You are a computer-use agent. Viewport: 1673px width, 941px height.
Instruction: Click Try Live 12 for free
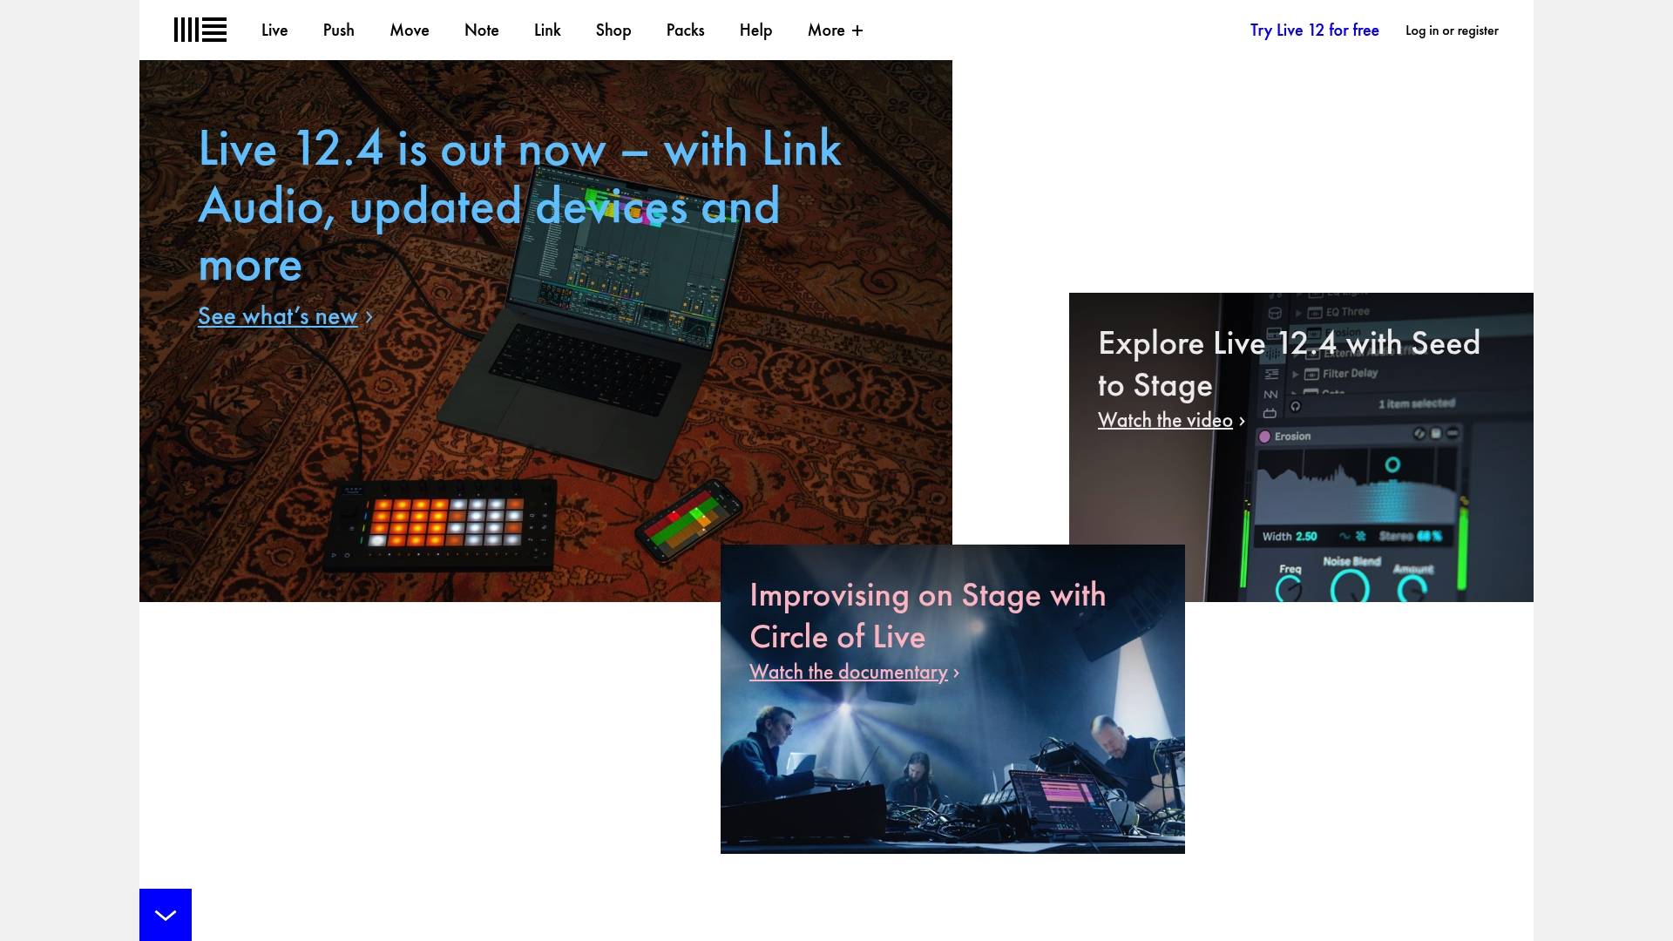tap(1315, 30)
